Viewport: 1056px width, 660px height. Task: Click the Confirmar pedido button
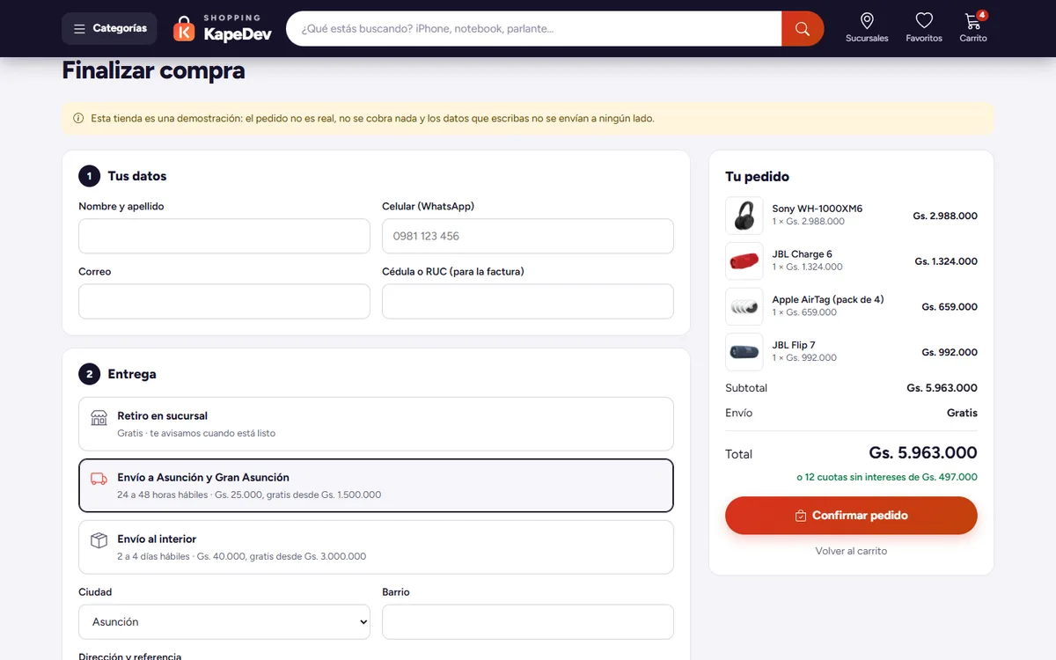point(851,516)
